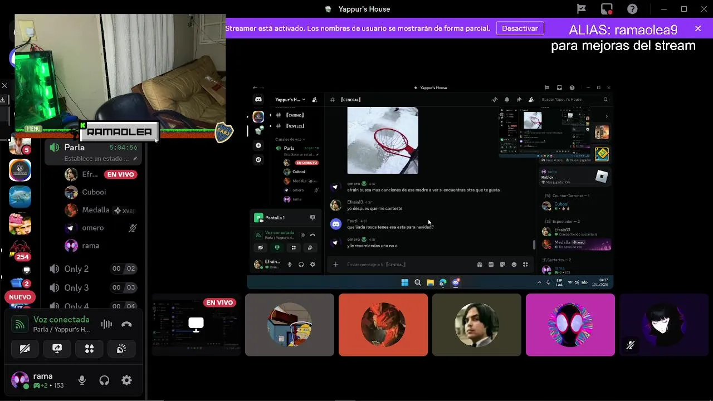In streamed window, toggle Efrain's microphone icon

[x=289, y=265]
